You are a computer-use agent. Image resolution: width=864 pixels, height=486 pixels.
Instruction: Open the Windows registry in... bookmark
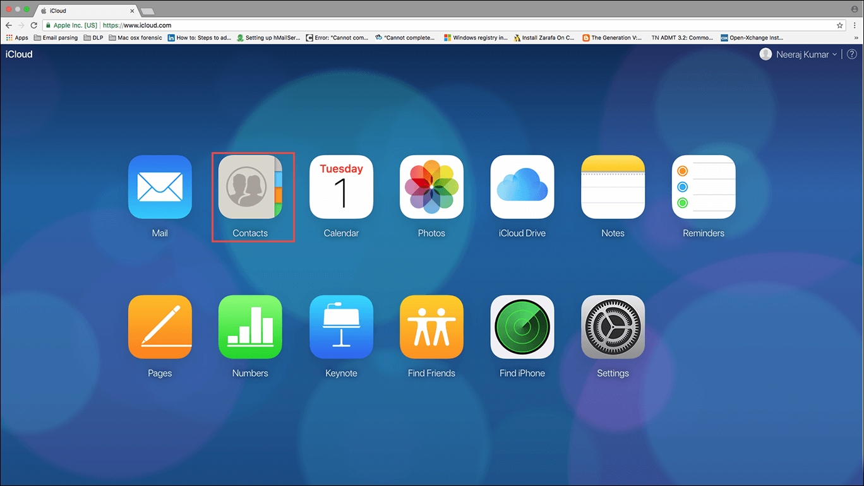(476, 38)
